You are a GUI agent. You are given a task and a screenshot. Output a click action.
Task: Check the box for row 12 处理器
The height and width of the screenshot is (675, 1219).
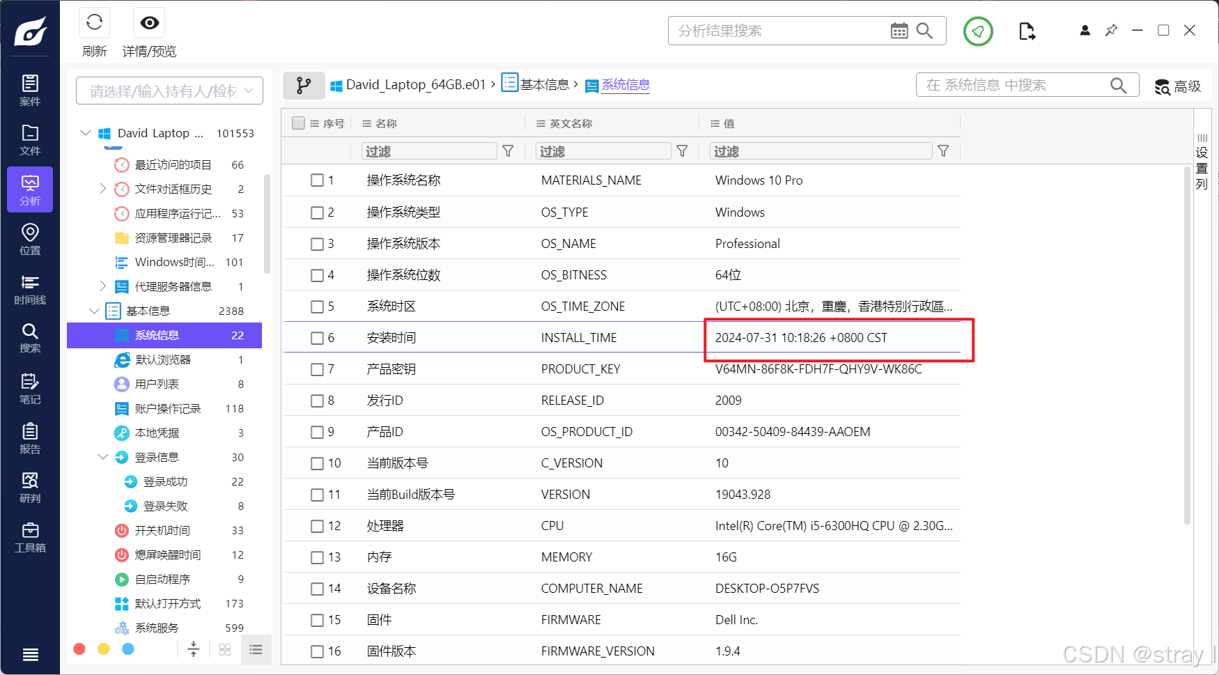(x=317, y=526)
